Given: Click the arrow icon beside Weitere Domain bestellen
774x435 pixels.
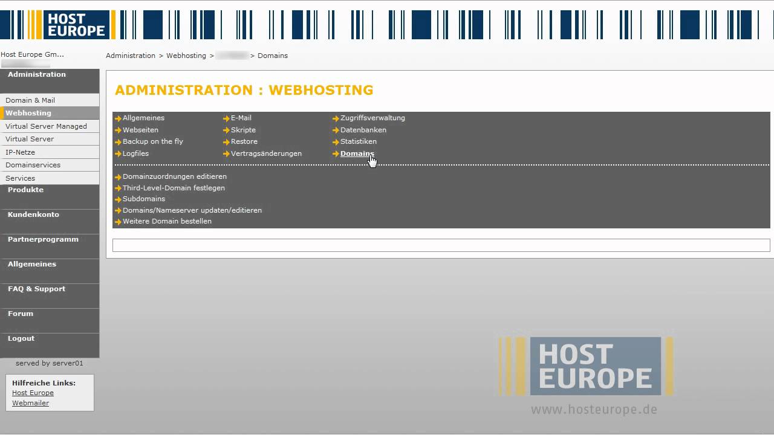Looking at the screenshot, I should (x=118, y=222).
